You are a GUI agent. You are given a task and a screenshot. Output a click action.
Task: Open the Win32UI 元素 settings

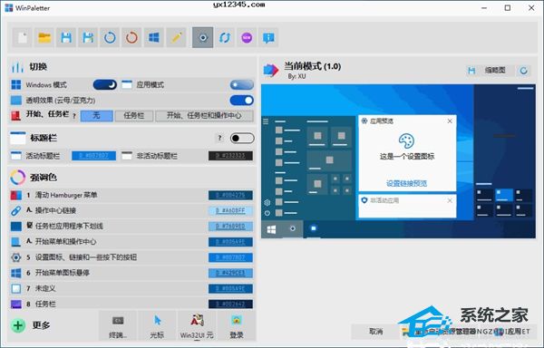pyautogui.click(x=197, y=326)
